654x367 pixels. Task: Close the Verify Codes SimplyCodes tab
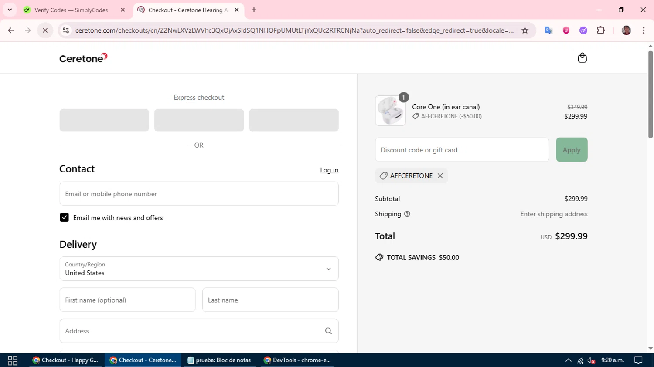123,10
